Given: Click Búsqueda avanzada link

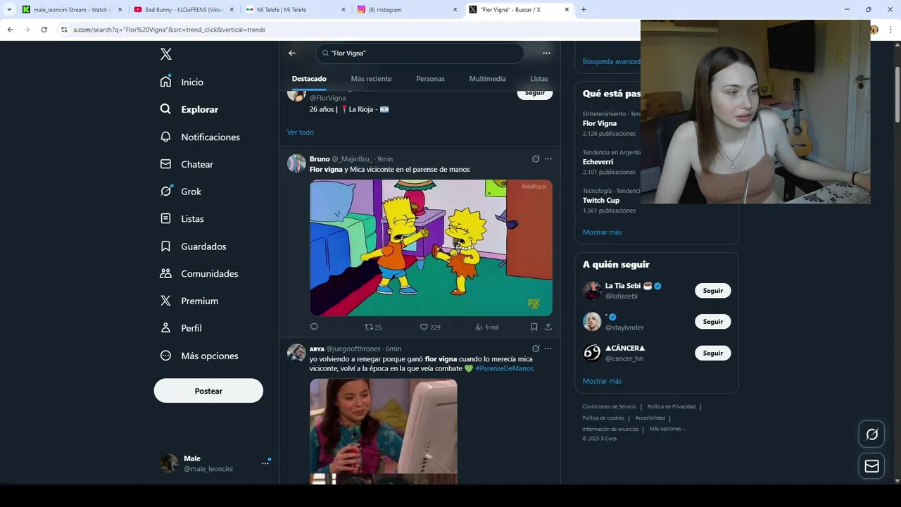Looking at the screenshot, I should tap(612, 61).
